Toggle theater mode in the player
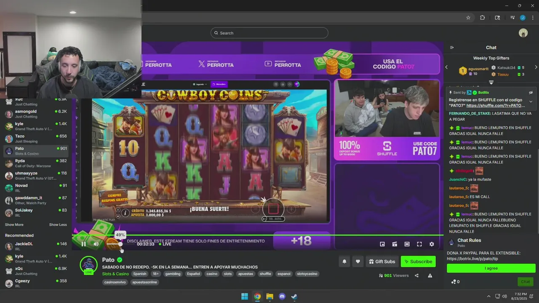The height and width of the screenshot is (303, 539). pyautogui.click(x=407, y=244)
